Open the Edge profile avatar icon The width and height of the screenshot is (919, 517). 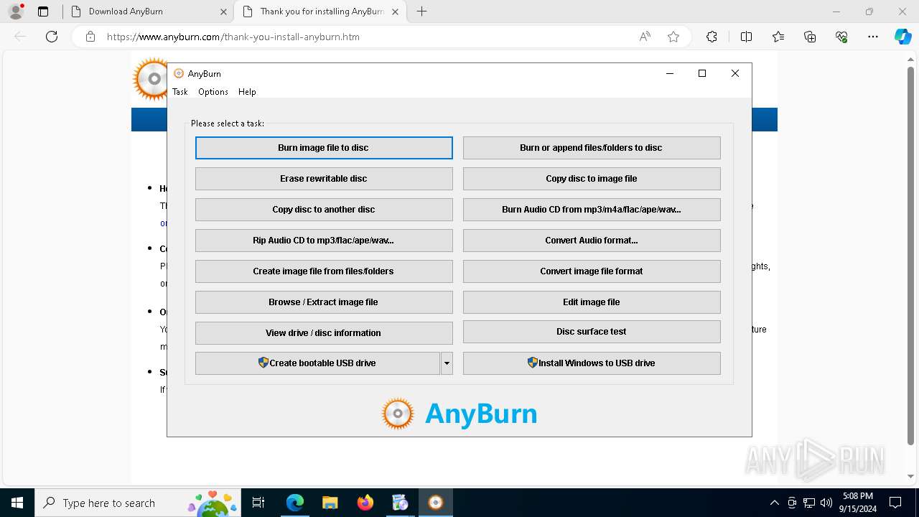[x=16, y=11]
